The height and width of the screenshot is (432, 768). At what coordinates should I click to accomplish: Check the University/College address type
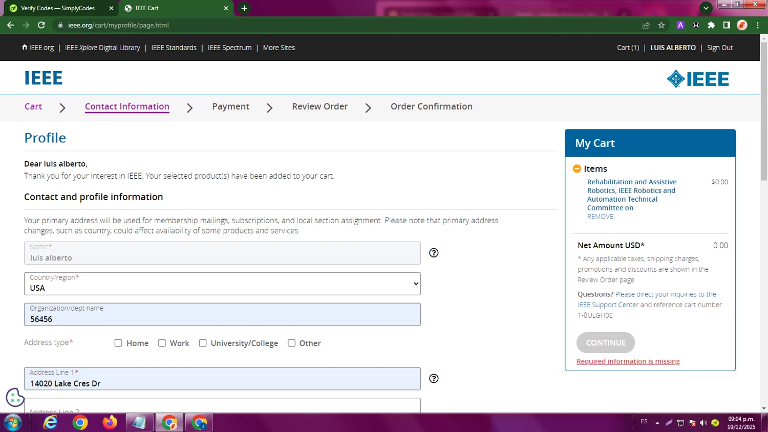[203, 343]
